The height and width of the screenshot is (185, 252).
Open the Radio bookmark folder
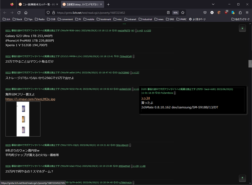point(40,19)
